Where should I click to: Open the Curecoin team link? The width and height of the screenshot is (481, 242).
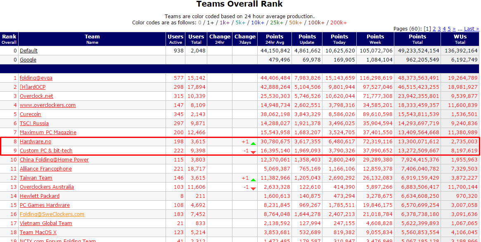[31, 114]
